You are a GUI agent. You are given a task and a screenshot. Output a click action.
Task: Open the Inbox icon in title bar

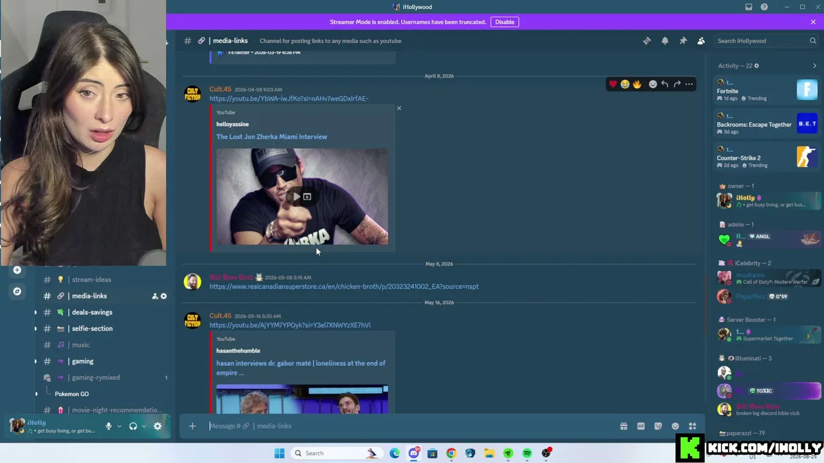[749, 7]
